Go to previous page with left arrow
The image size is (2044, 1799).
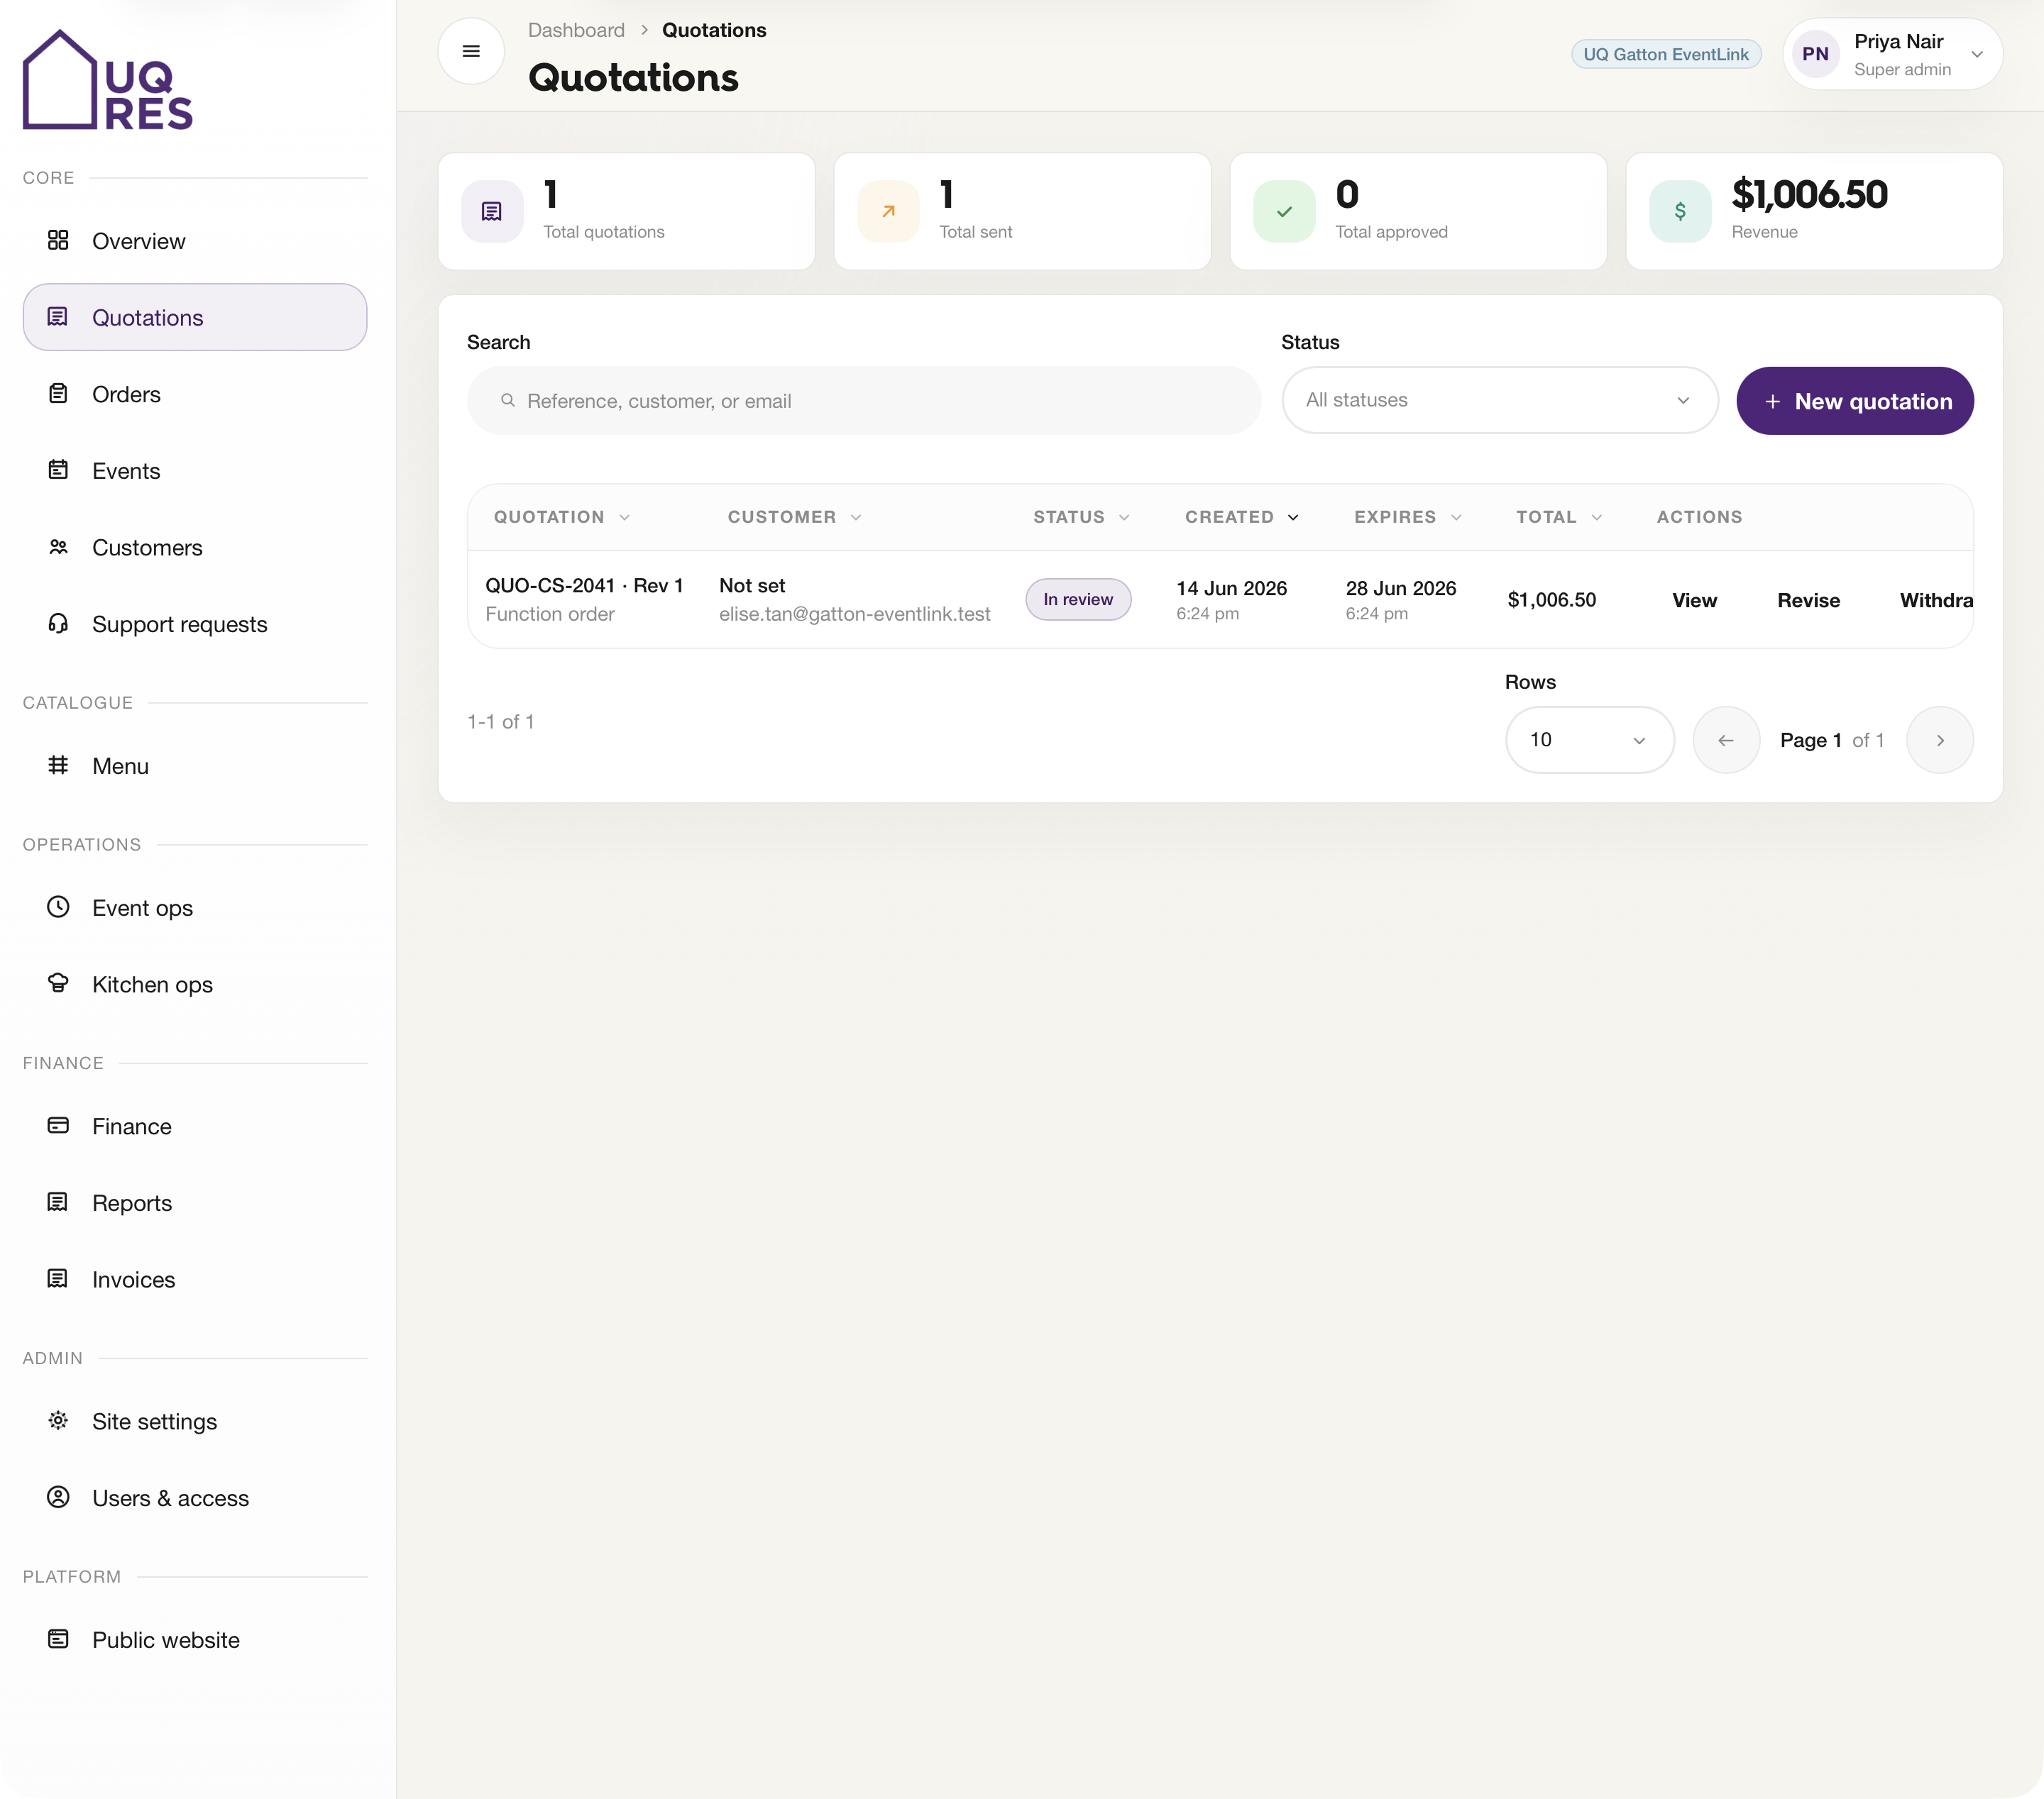pyautogui.click(x=1726, y=740)
